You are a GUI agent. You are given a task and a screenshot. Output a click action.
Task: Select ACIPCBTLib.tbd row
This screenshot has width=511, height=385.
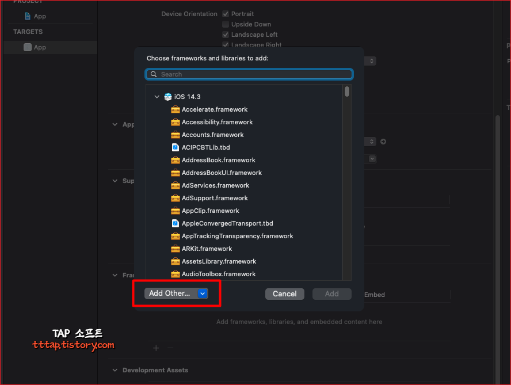click(x=245, y=147)
